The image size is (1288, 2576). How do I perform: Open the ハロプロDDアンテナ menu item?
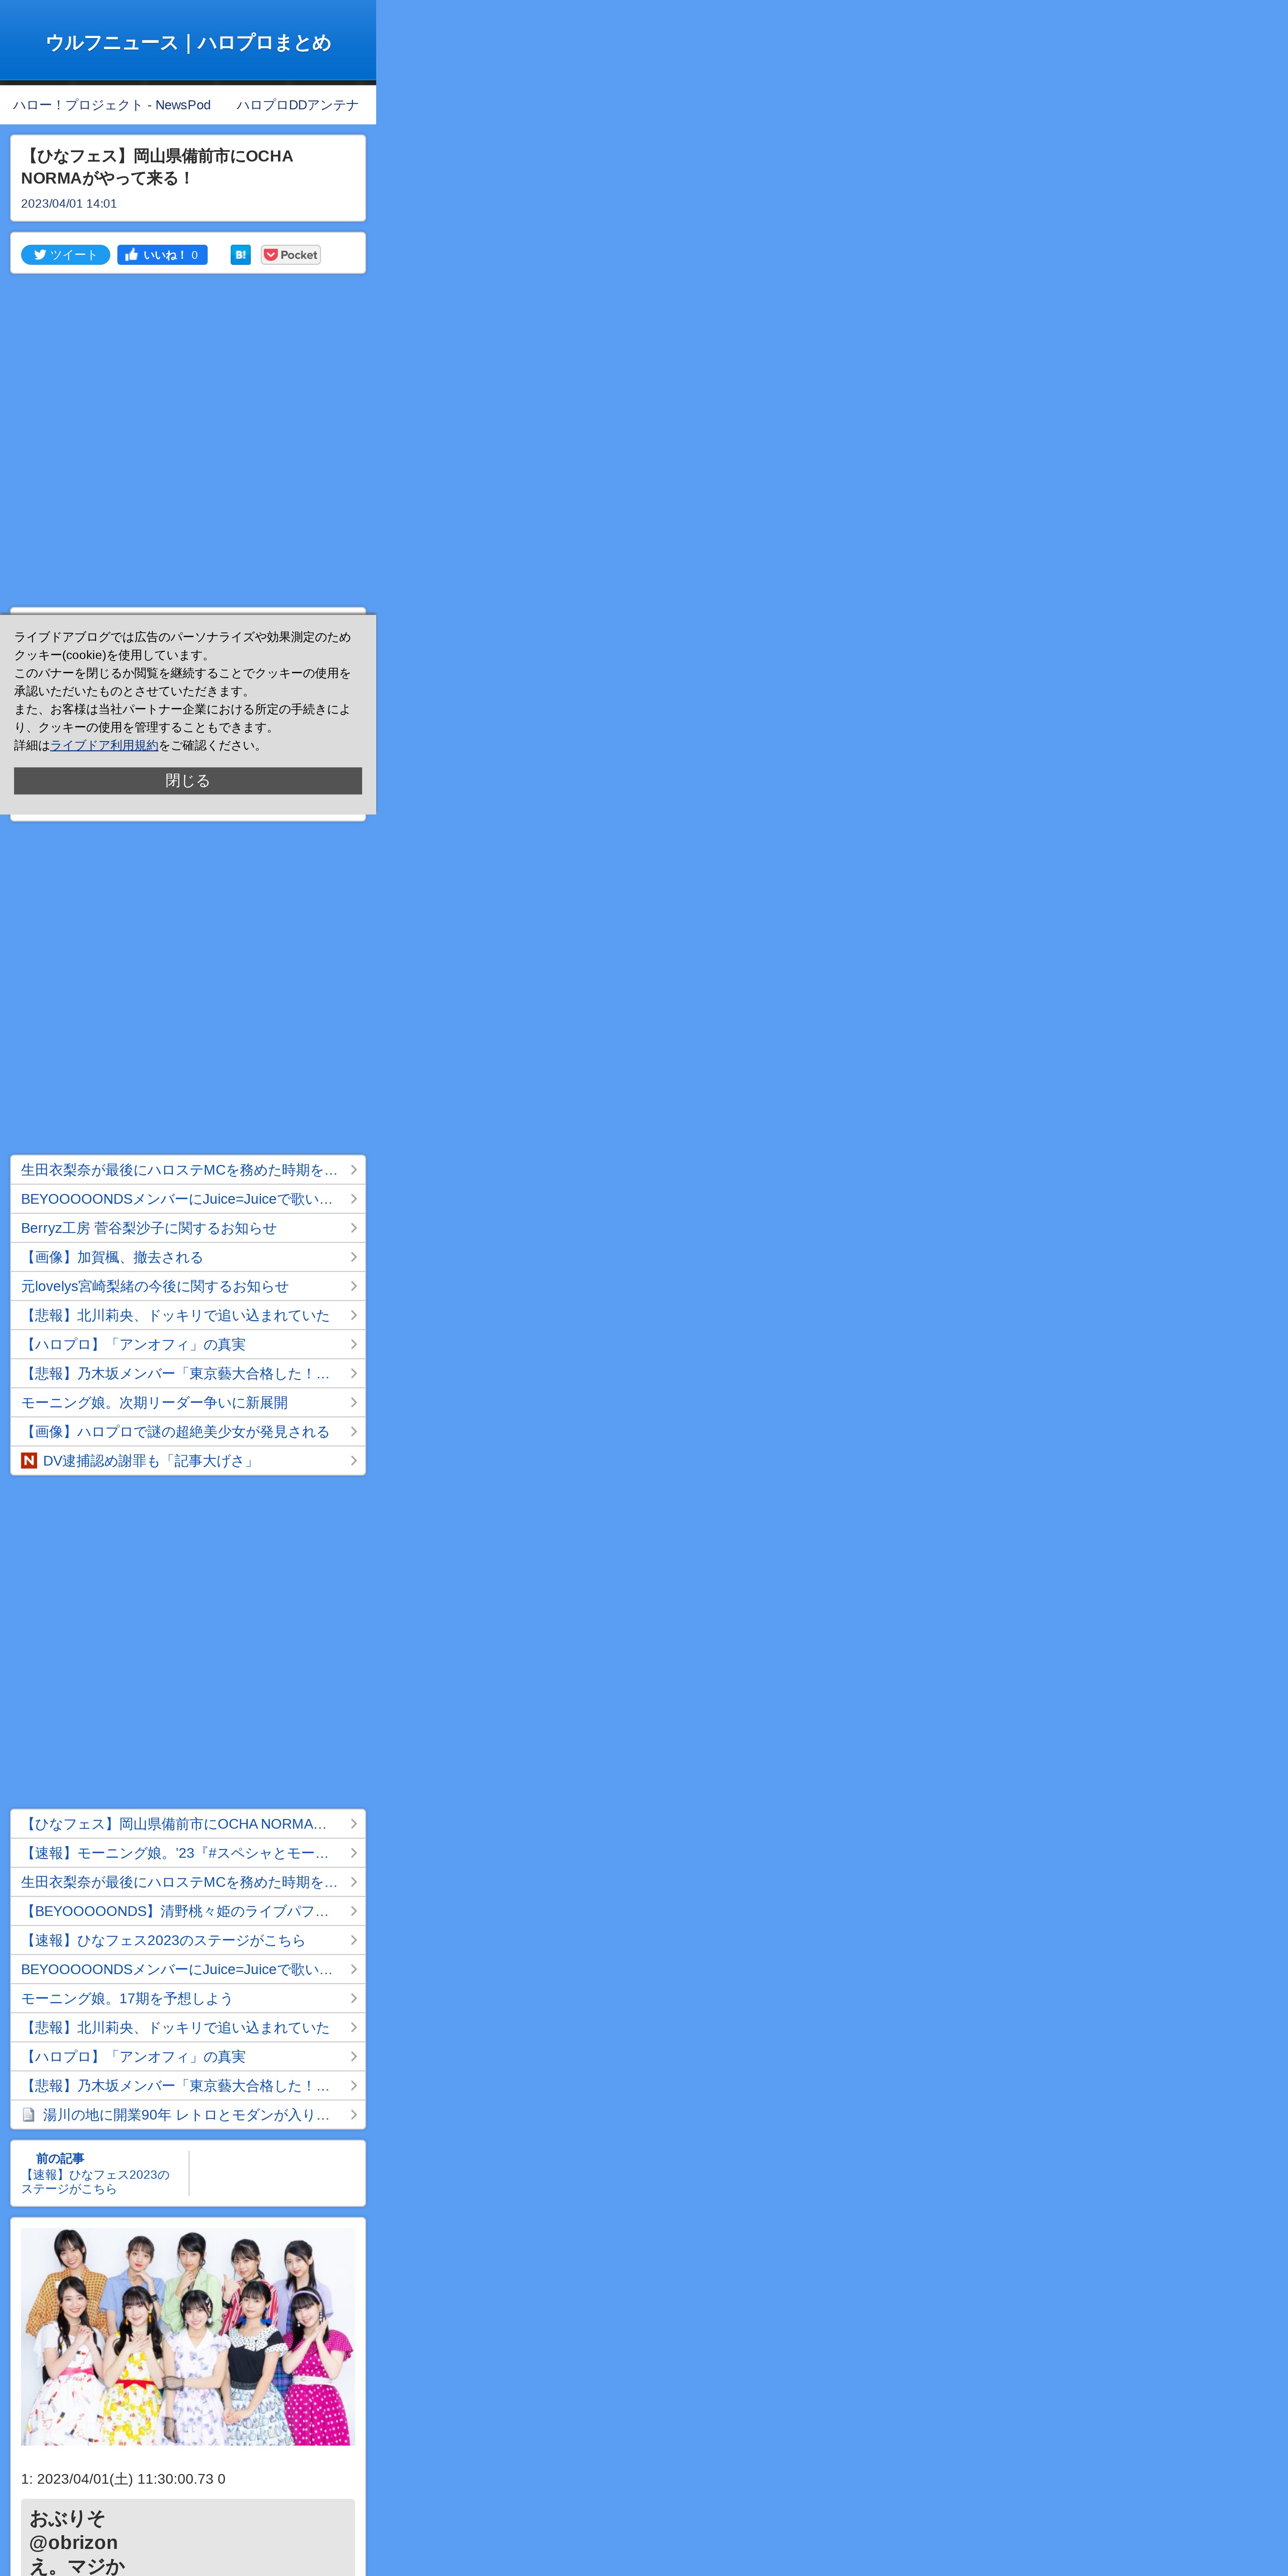(x=298, y=105)
